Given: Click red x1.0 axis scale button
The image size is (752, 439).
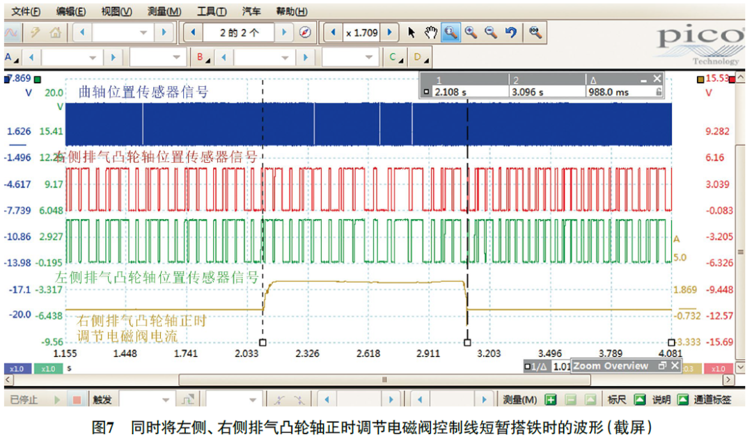Looking at the screenshot, I should point(717,369).
